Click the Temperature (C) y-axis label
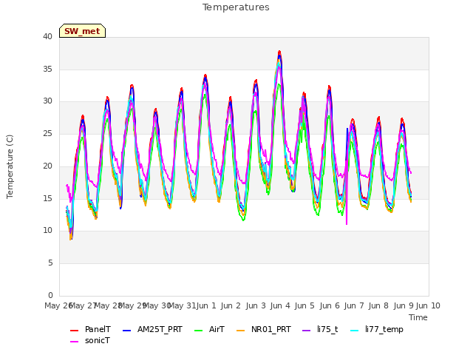 tap(10, 166)
